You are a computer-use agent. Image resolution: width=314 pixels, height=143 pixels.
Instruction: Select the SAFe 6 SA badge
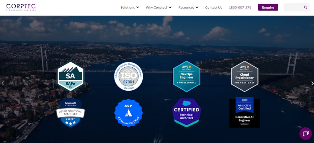(x=70, y=76)
